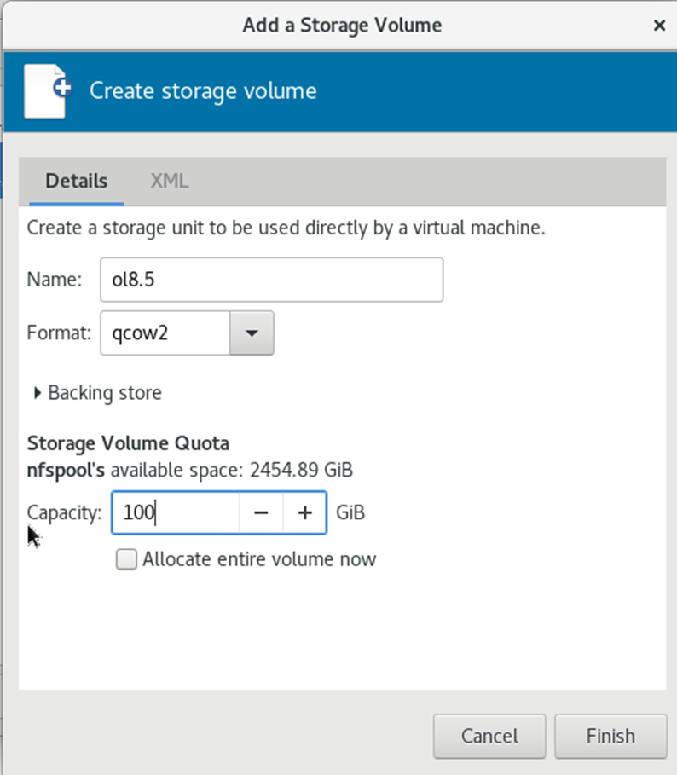Click the Create storage volume banner title

[203, 91]
